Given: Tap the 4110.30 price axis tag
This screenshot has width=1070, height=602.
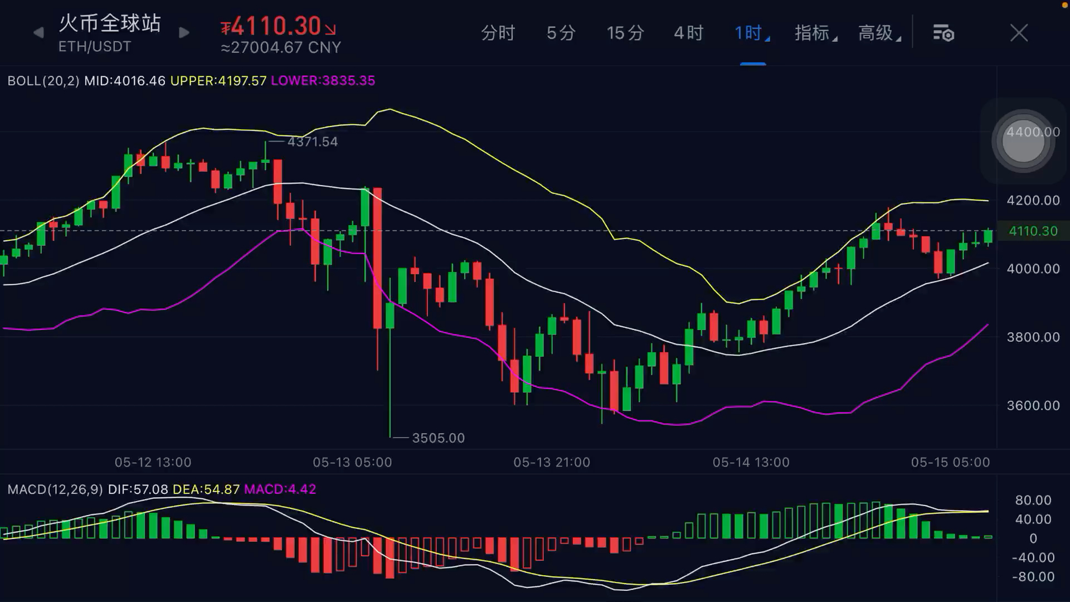Looking at the screenshot, I should point(1033,231).
